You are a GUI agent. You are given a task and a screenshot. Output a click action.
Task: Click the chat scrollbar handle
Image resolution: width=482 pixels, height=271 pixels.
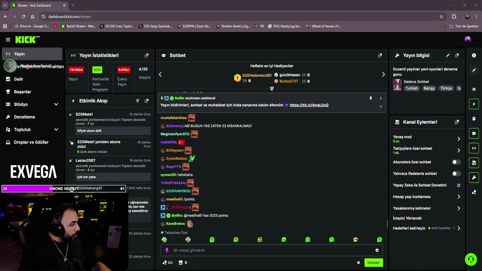click(387, 224)
